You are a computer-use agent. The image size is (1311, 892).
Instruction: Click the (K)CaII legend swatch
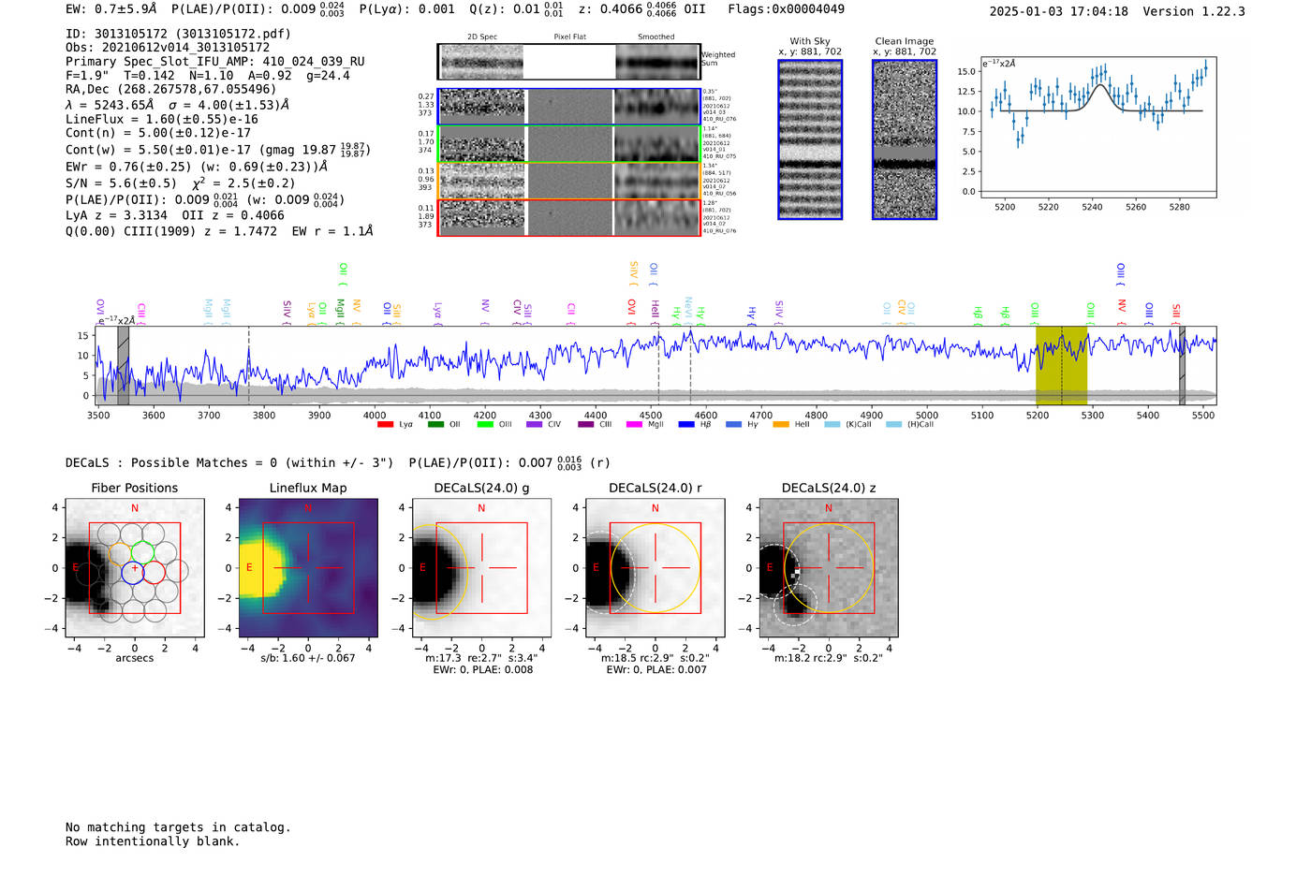(832, 425)
